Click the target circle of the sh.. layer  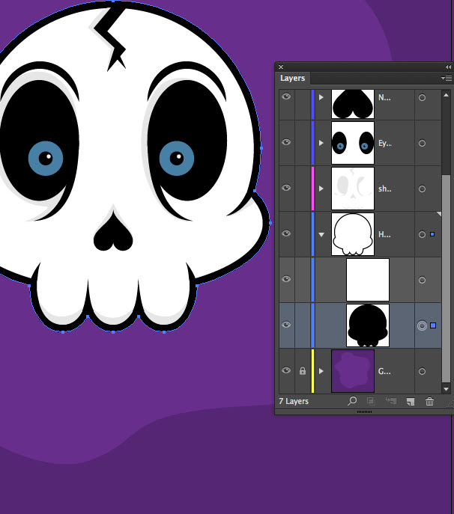(x=422, y=189)
